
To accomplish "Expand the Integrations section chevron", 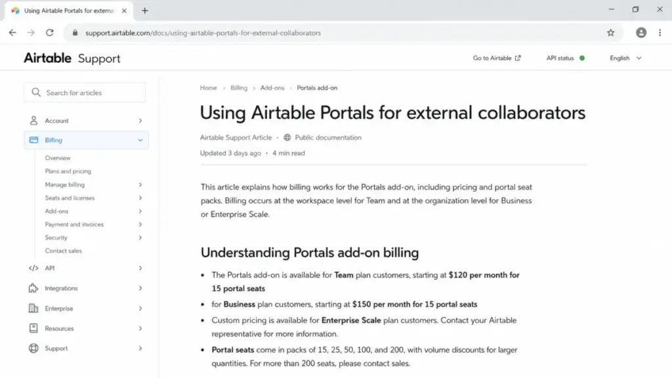I will (x=140, y=288).
